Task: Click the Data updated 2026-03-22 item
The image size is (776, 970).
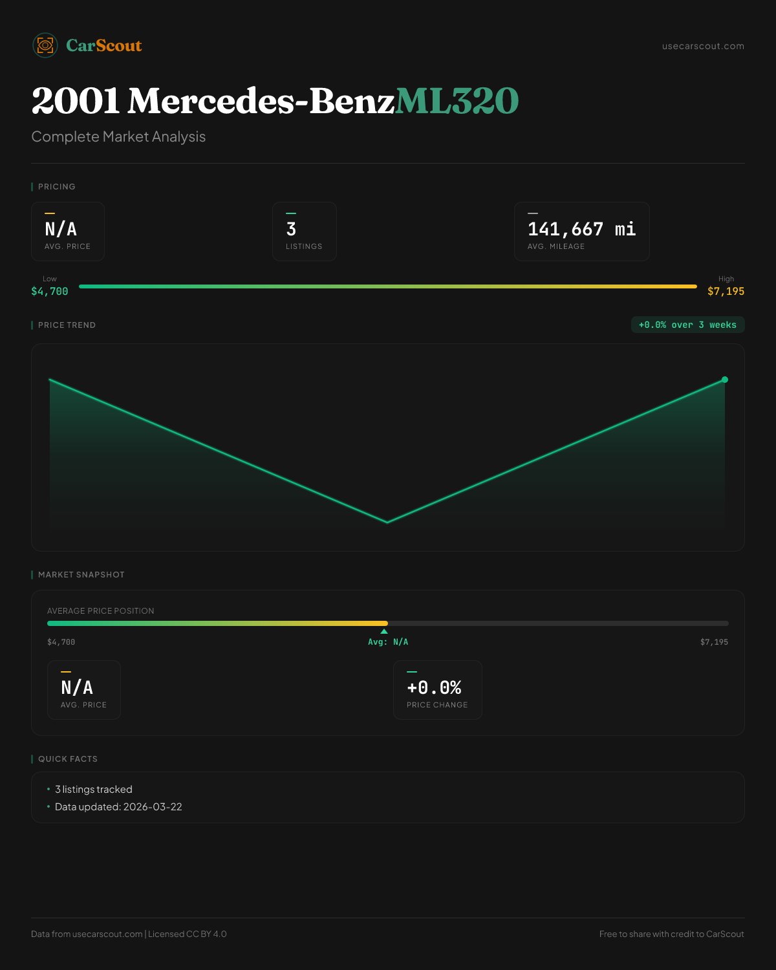Action: click(118, 807)
